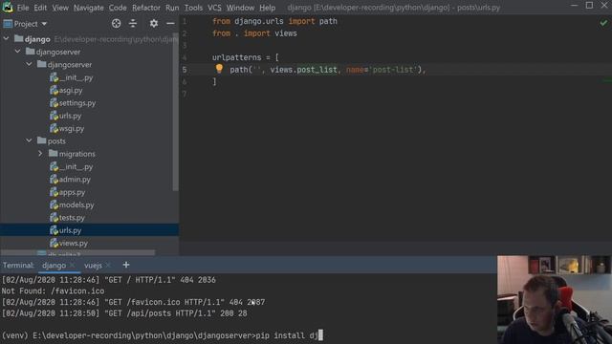Click the green inspection checkmark in the editor
Screen dimensions: 612x344
[603, 23]
